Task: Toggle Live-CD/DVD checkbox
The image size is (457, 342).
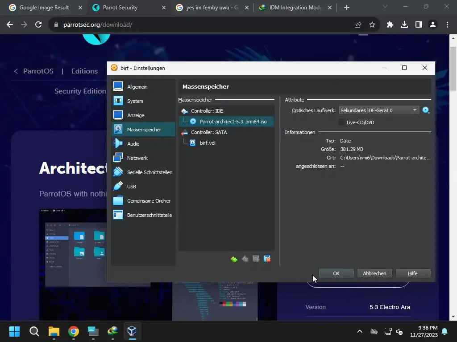Action: (342, 122)
